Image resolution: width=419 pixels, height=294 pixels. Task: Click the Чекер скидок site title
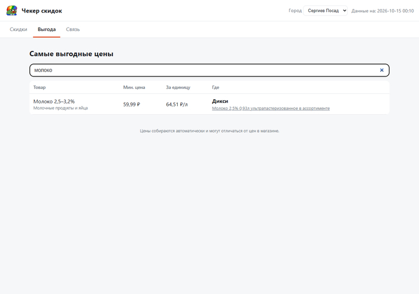pos(42,11)
